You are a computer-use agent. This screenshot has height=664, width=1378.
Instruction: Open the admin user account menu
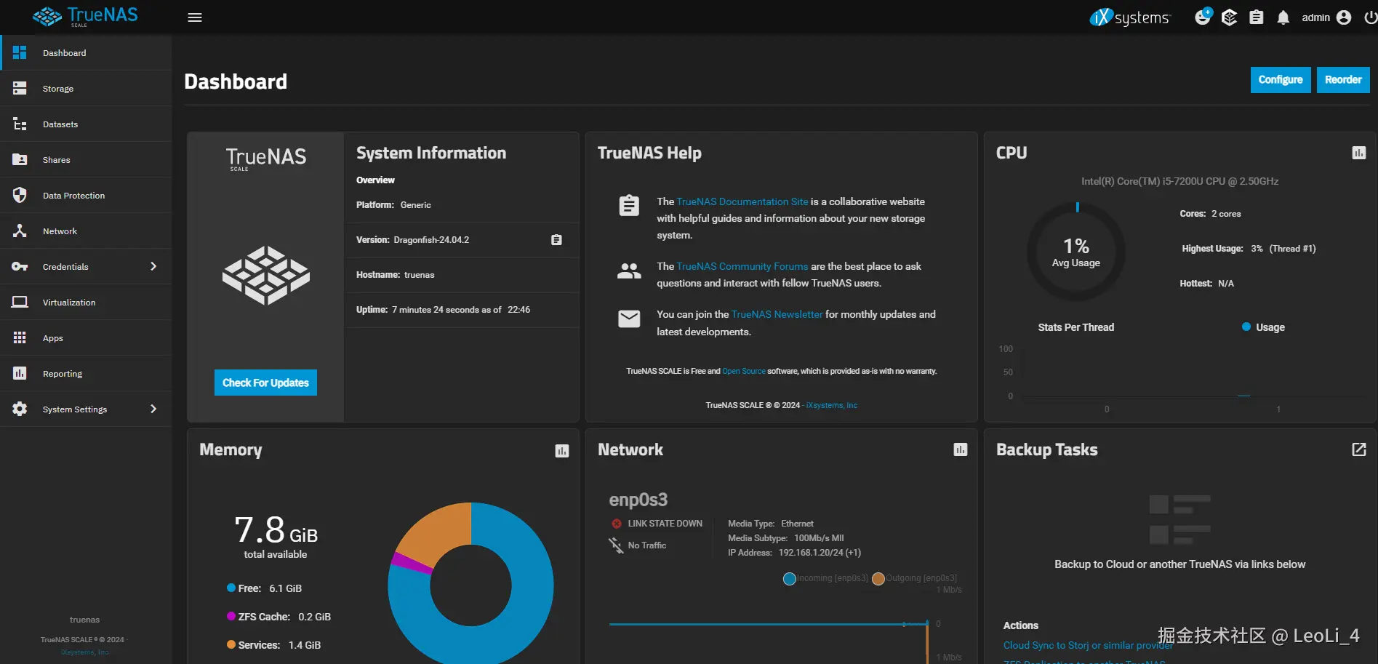(1326, 17)
